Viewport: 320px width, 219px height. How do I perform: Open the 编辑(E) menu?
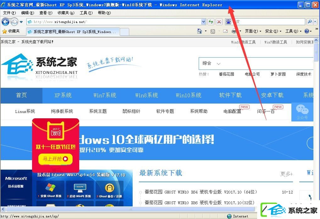[28, 13]
